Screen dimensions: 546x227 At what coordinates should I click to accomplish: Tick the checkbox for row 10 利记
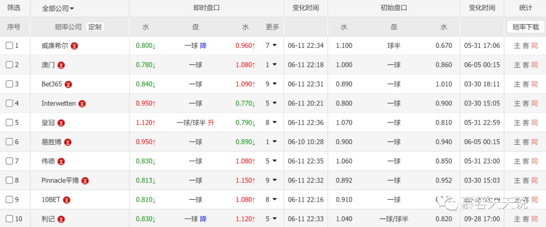coord(10,219)
